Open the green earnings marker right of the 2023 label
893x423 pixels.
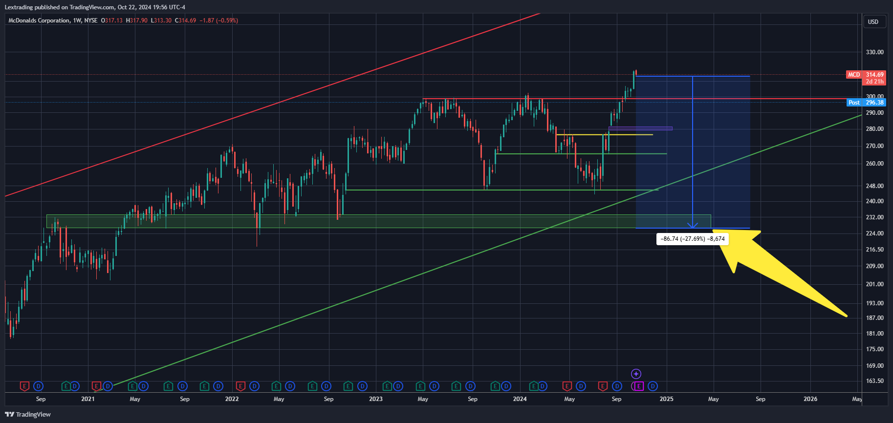(387, 386)
